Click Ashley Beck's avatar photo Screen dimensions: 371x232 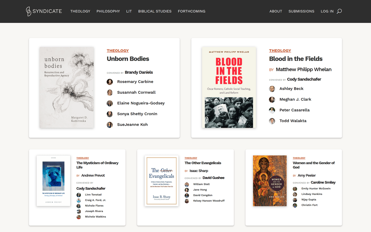272,89
